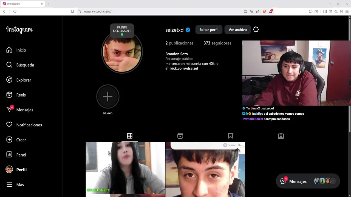The image size is (351, 197).
Task: Go to Inicio in the sidebar
Action: [16, 50]
